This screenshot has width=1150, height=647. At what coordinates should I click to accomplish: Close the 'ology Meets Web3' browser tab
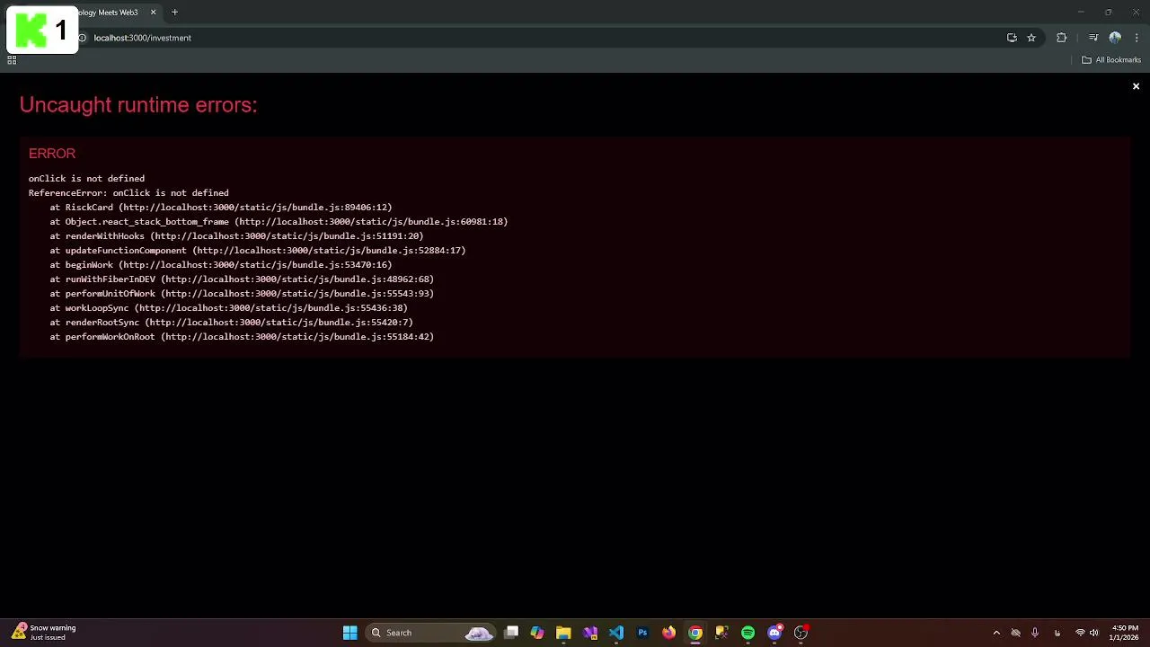(x=153, y=13)
